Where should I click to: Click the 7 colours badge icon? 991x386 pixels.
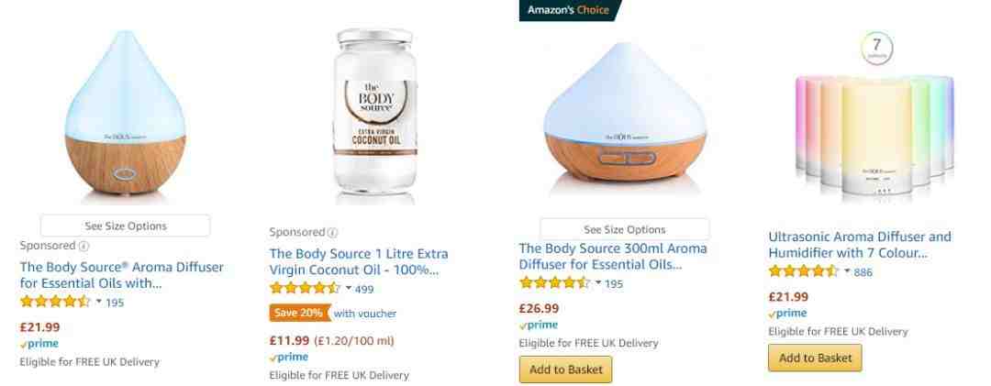coord(876,48)
